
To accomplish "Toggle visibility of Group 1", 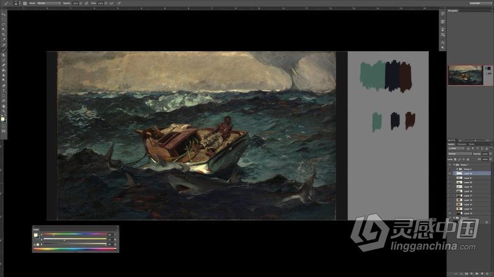I will (x=449, y=165).
